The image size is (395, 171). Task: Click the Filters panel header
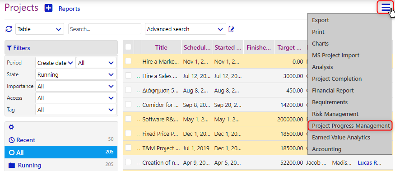click(x=61, y=47)
